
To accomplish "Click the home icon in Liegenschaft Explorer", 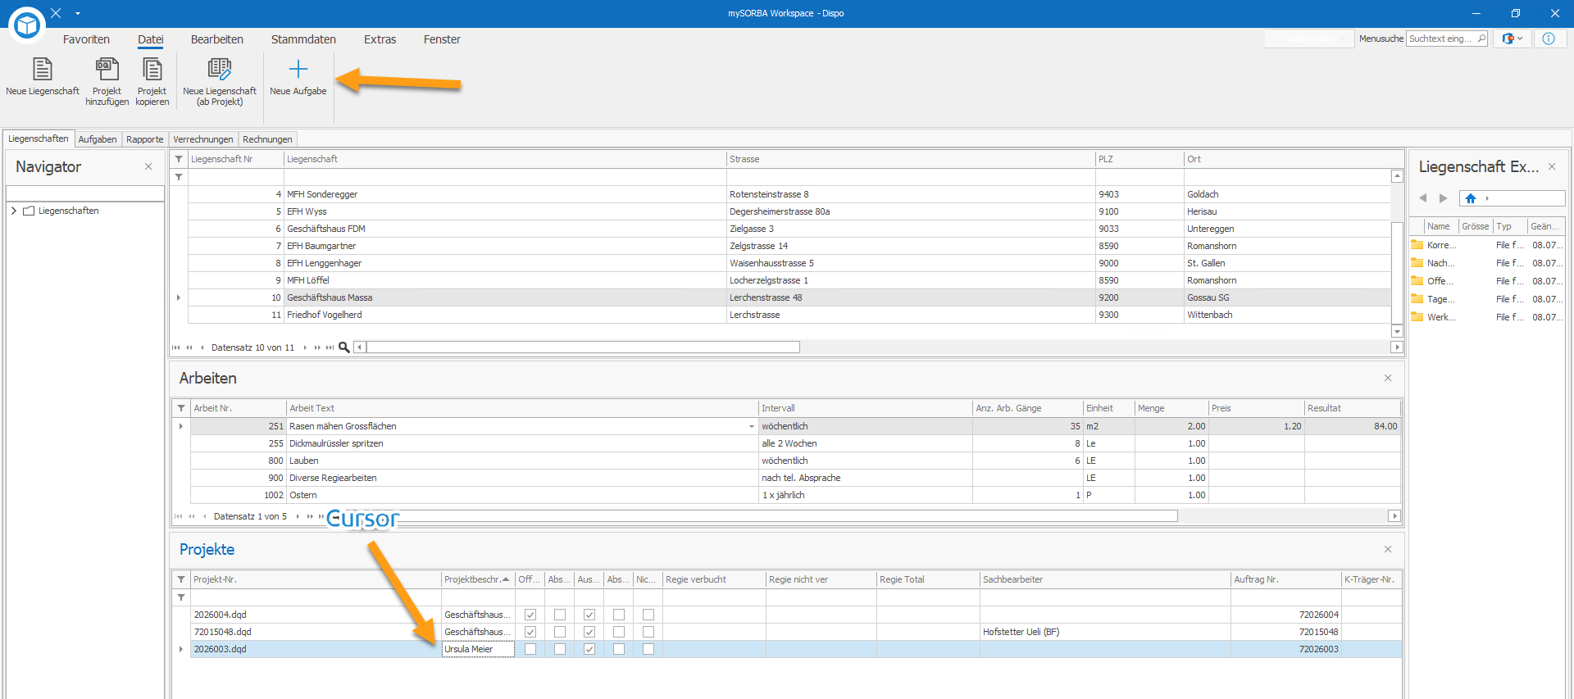I will pyautogui.click(x=1471, y=198).
